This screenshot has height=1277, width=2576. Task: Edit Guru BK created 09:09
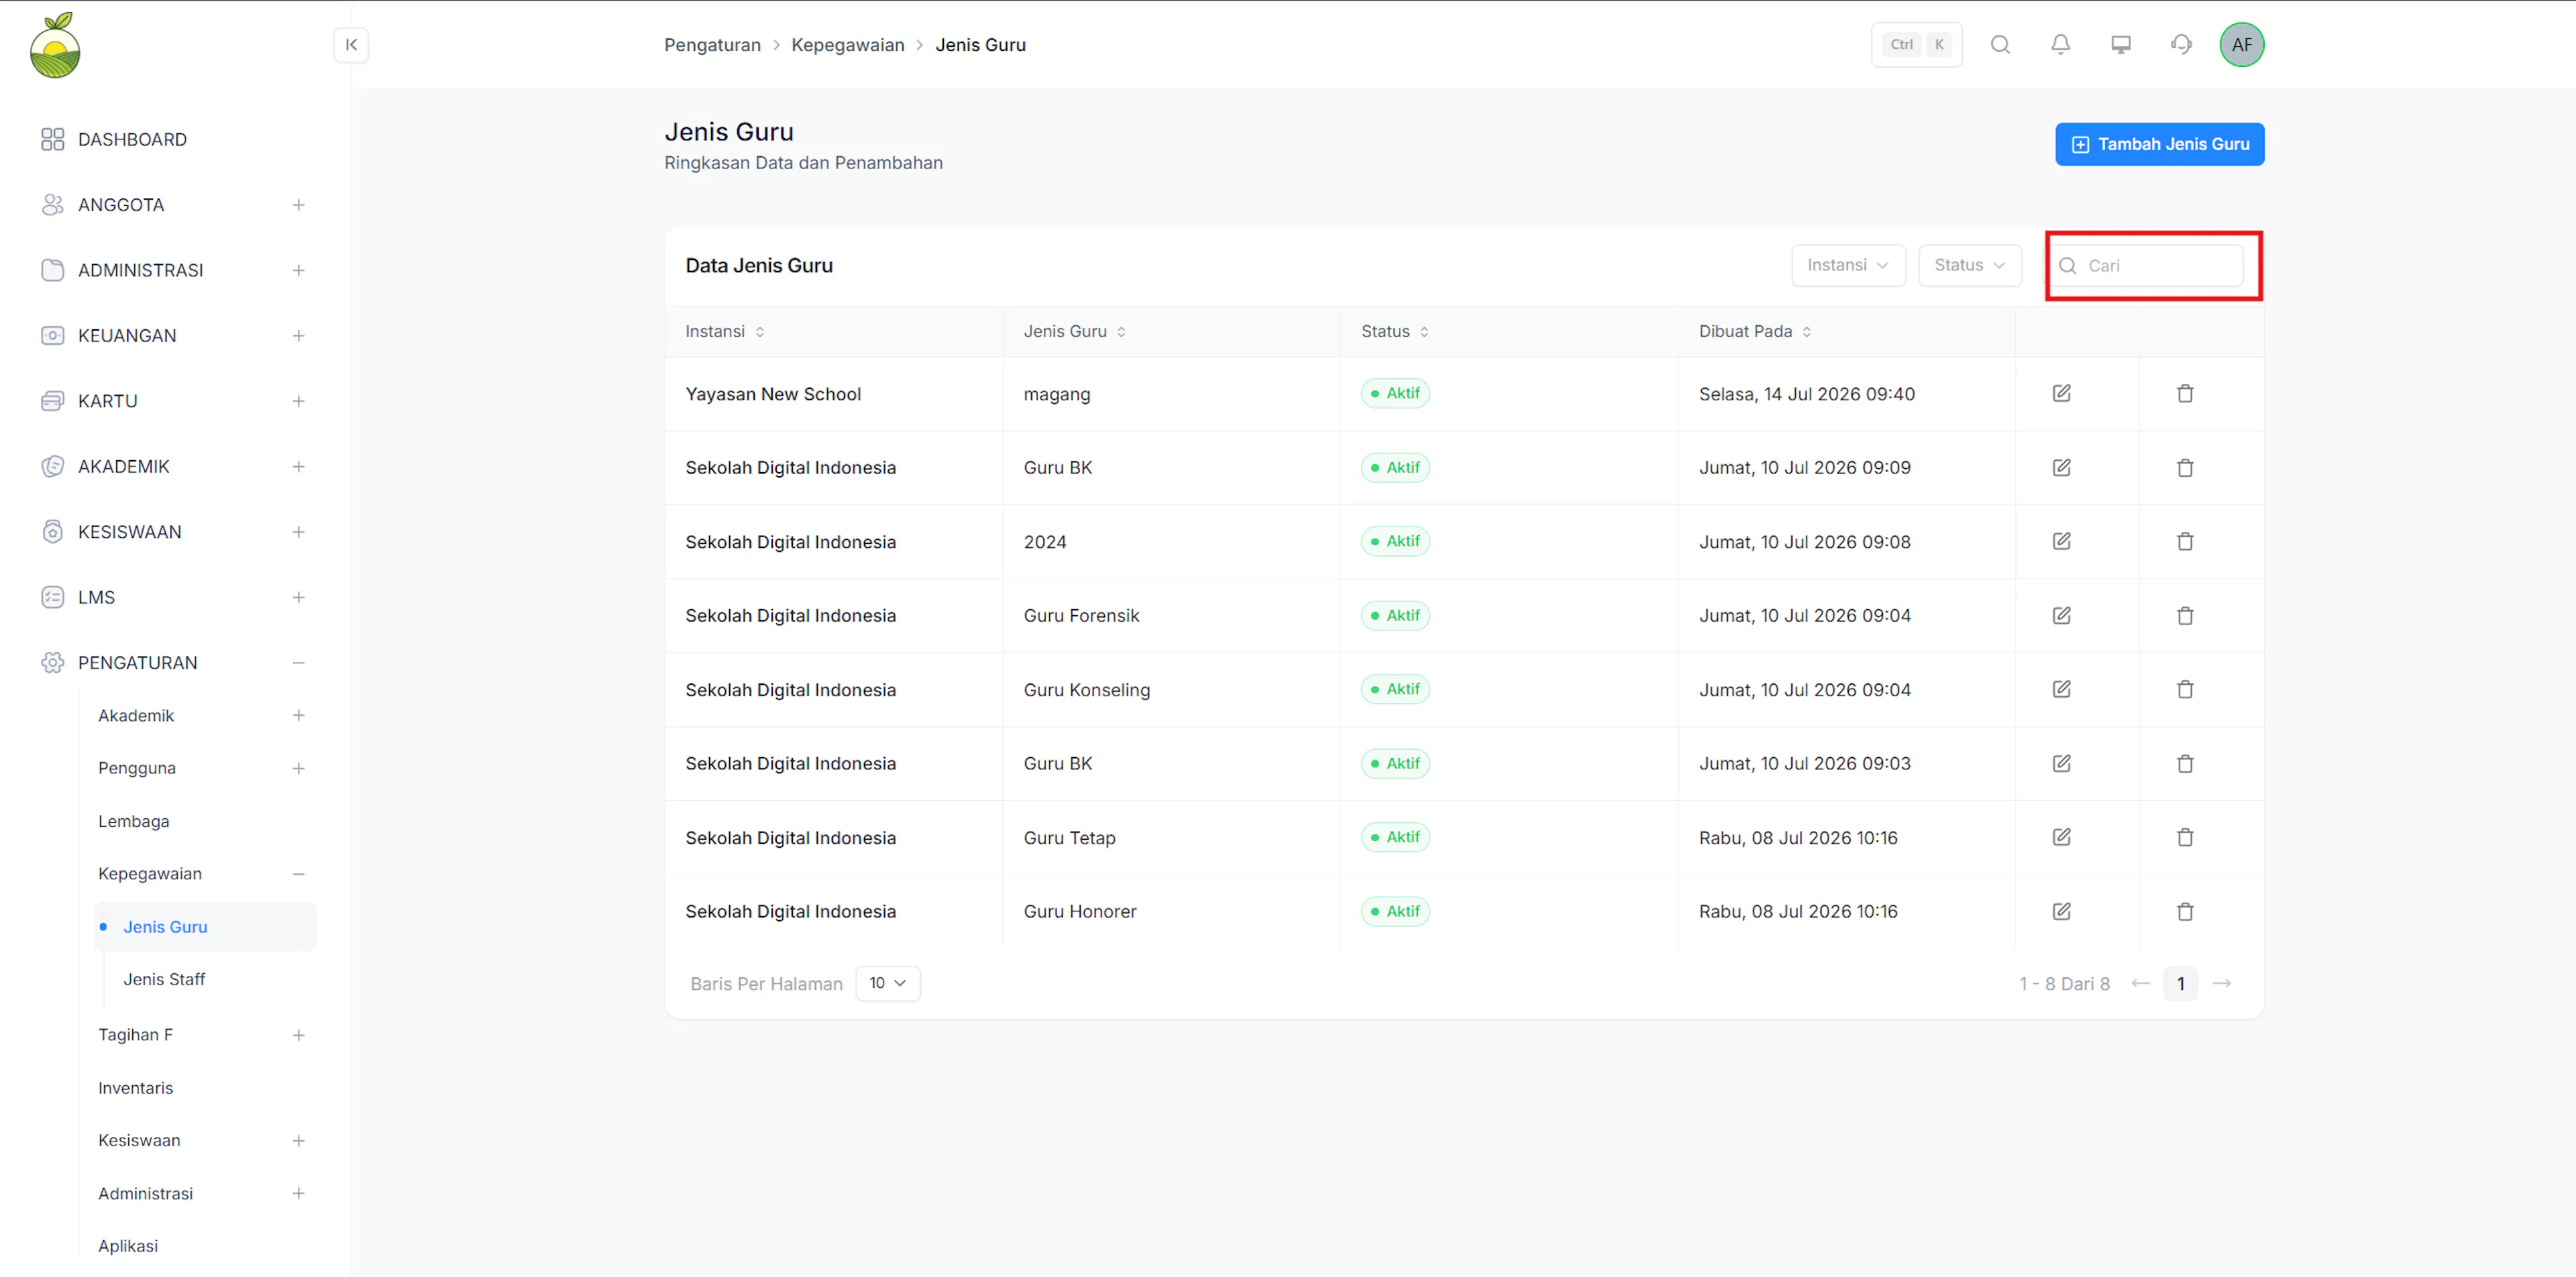(x=2062, y=467)
